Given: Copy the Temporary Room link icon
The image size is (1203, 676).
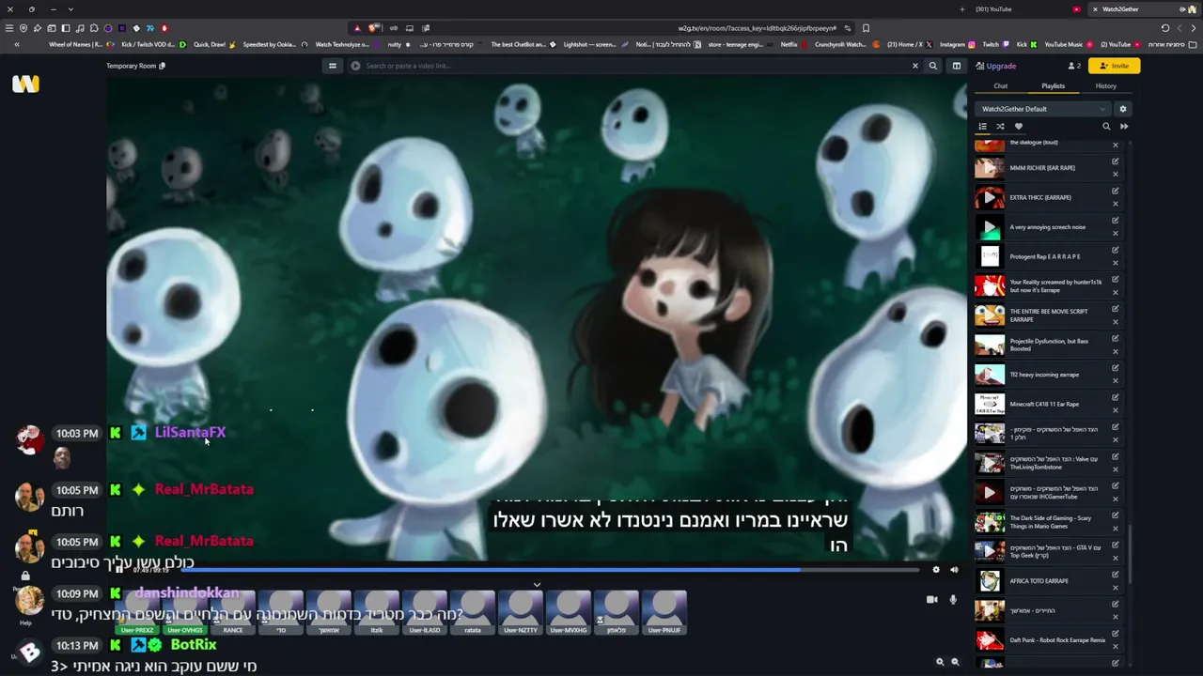Looking at the screenshot, I should click(163, 66).
